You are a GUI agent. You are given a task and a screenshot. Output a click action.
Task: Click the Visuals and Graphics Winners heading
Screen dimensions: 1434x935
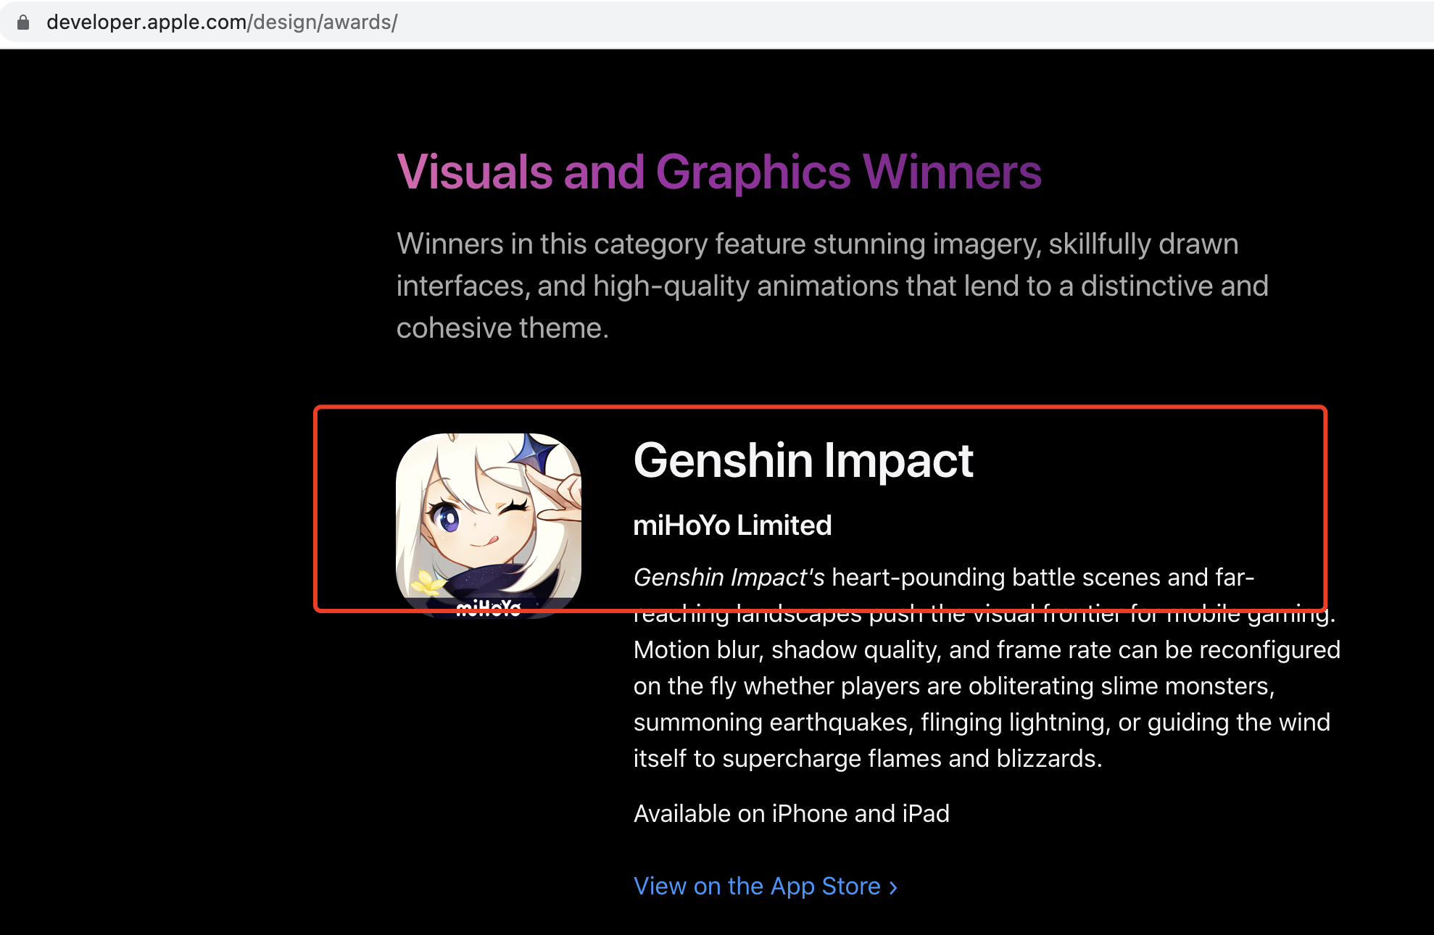[719, 173]
